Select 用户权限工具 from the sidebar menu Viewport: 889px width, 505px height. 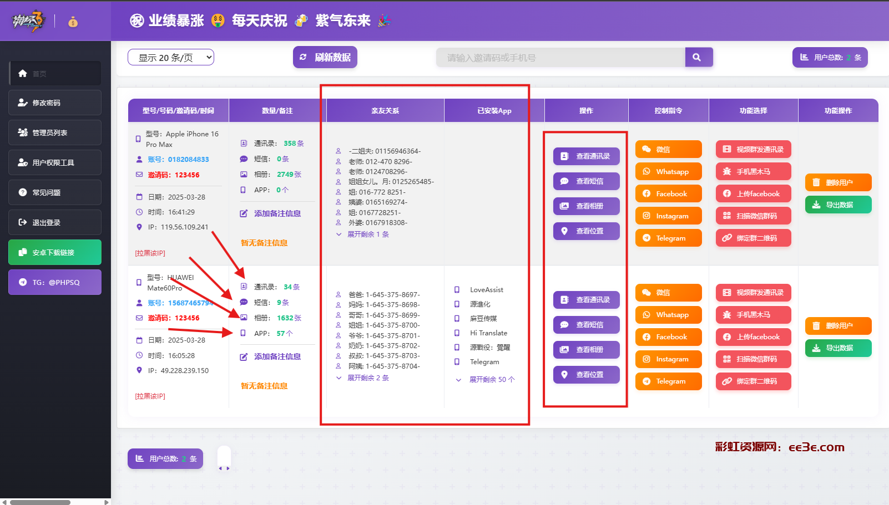54,162
